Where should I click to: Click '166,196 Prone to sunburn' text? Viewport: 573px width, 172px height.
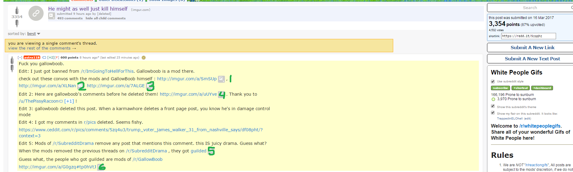512,95
